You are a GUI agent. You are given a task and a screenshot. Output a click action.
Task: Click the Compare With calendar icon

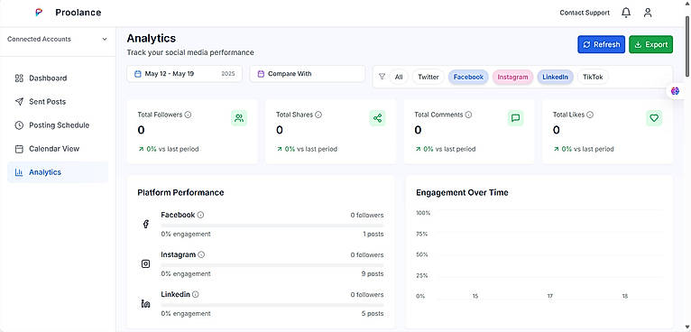[261, 74]
